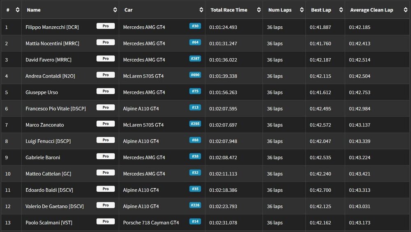Screen dimensions: 411x232
Task: Click Pro badge for Matteo Cattelan
Action: (106, 172)
